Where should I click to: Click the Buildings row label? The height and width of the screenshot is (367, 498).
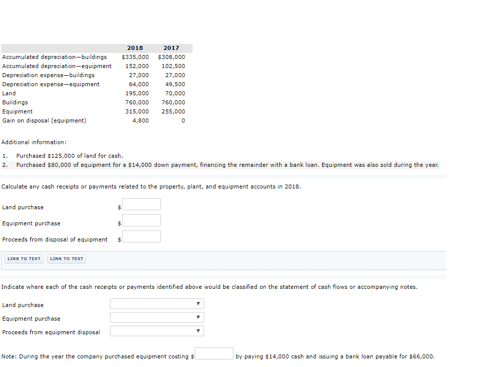15,102
